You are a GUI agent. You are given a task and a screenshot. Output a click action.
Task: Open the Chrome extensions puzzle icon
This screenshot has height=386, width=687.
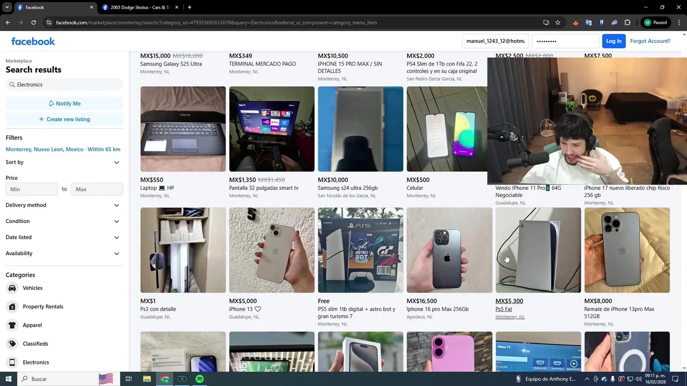627,23
